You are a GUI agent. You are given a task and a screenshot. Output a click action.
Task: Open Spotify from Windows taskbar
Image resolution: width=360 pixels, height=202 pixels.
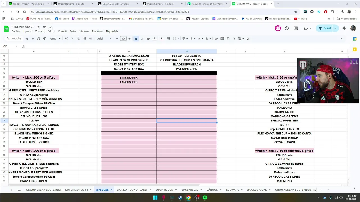point(205,198)
